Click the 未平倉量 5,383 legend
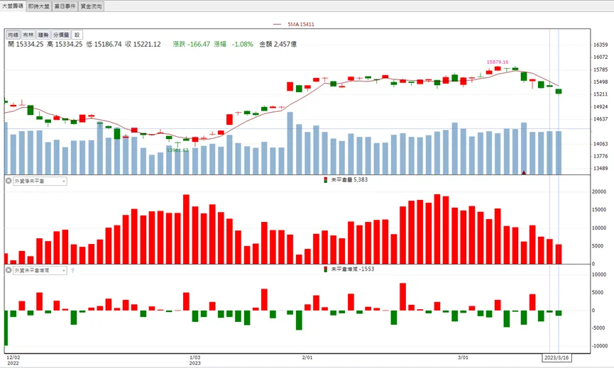 [x=346, y=179]
